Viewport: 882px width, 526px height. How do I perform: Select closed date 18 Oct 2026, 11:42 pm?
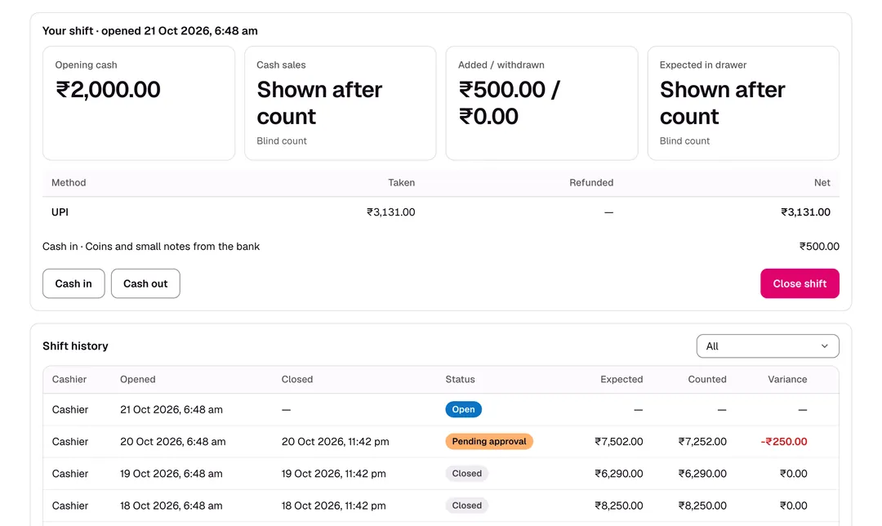[x=333, y=506]
